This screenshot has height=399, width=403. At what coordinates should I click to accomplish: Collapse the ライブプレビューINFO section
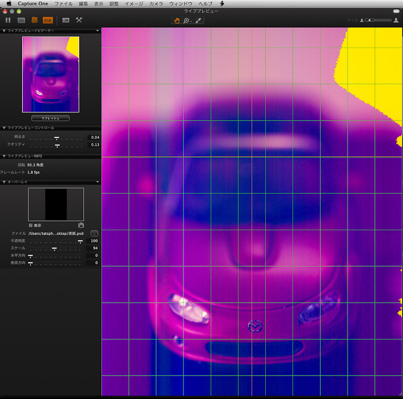coord(4,156)
